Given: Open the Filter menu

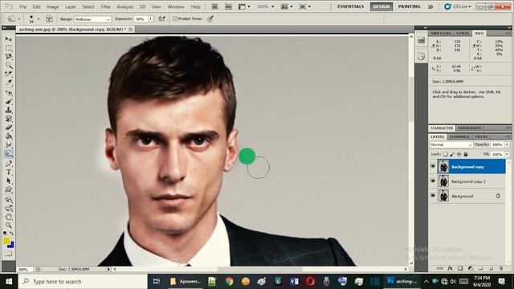Looking at the screenshot, I should point(105,6).
